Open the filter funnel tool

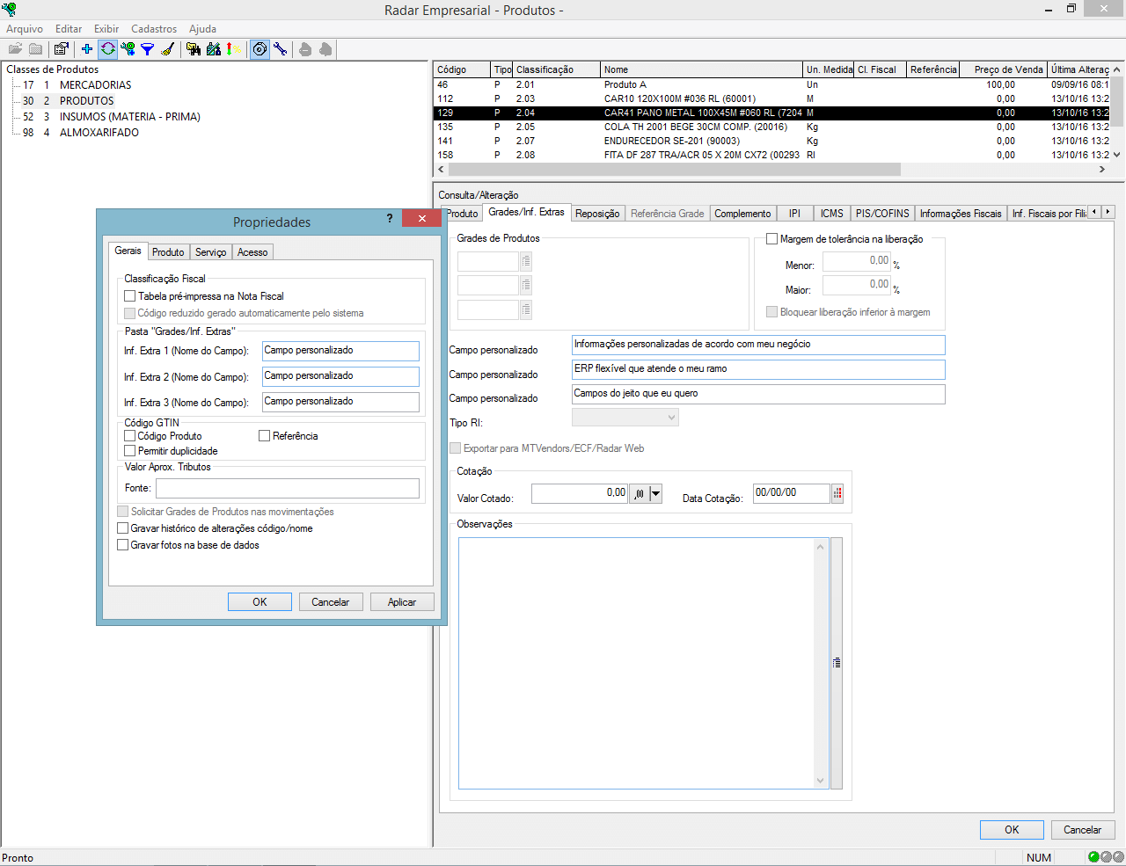tap(148, 48)
